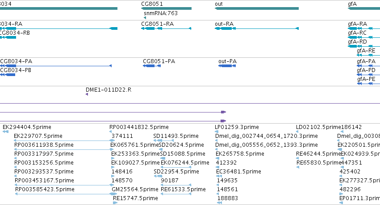The height and width of the screenshot is (205, 380).
Task: Click the gfA-RC transcript label
Action: click(x=357, y=33)
